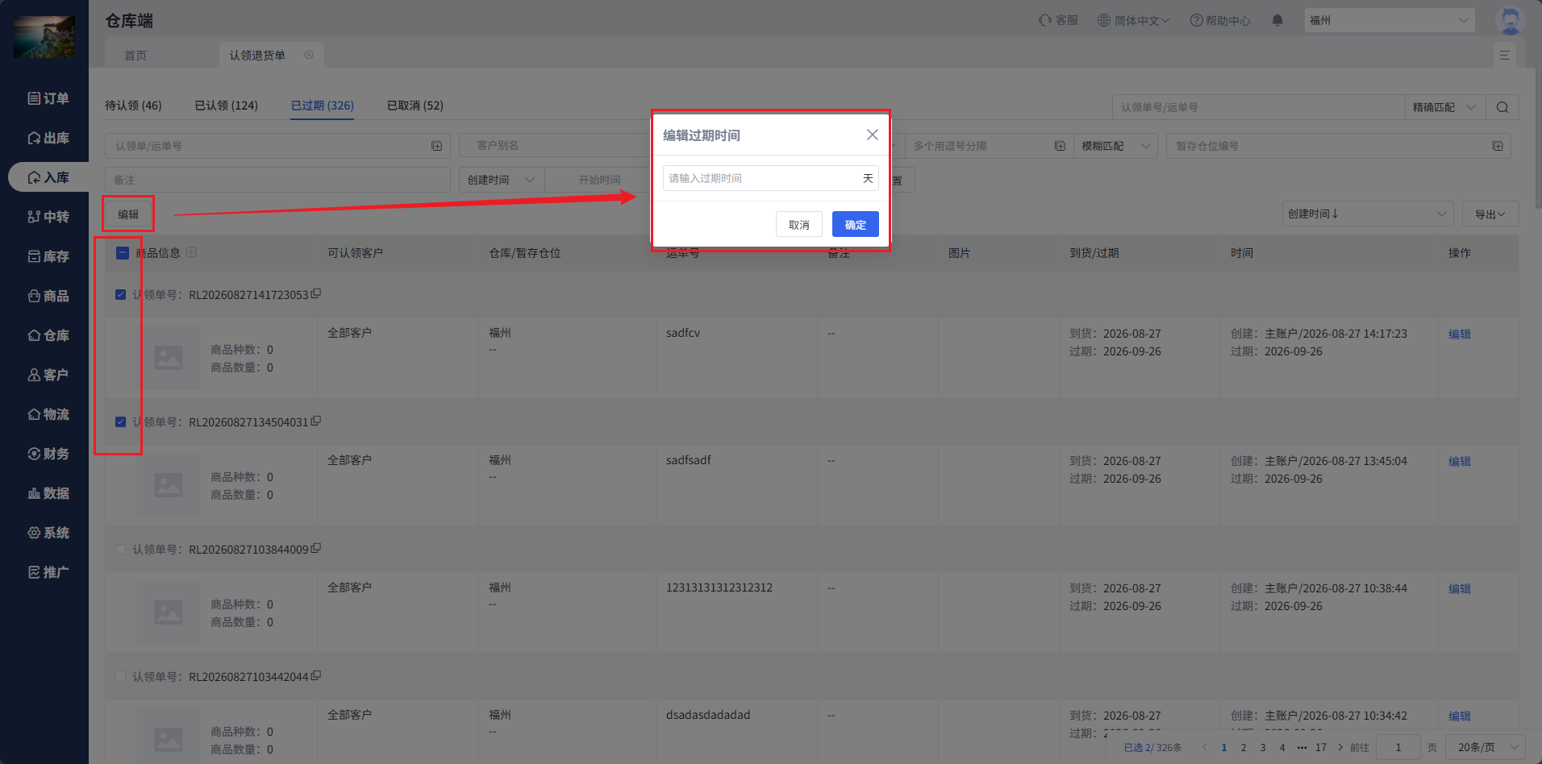Toggle the select-all header checkbox
The height and width of the screenshot is (764, 1542).
pyautogui.click(x=123, y=253)
